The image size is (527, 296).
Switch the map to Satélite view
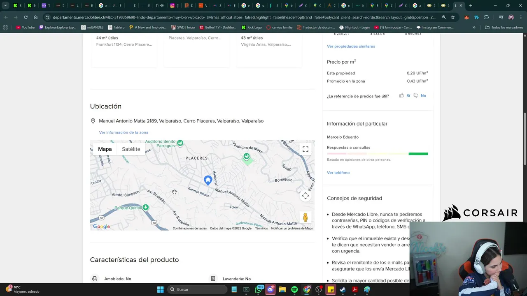coord(131,149)
